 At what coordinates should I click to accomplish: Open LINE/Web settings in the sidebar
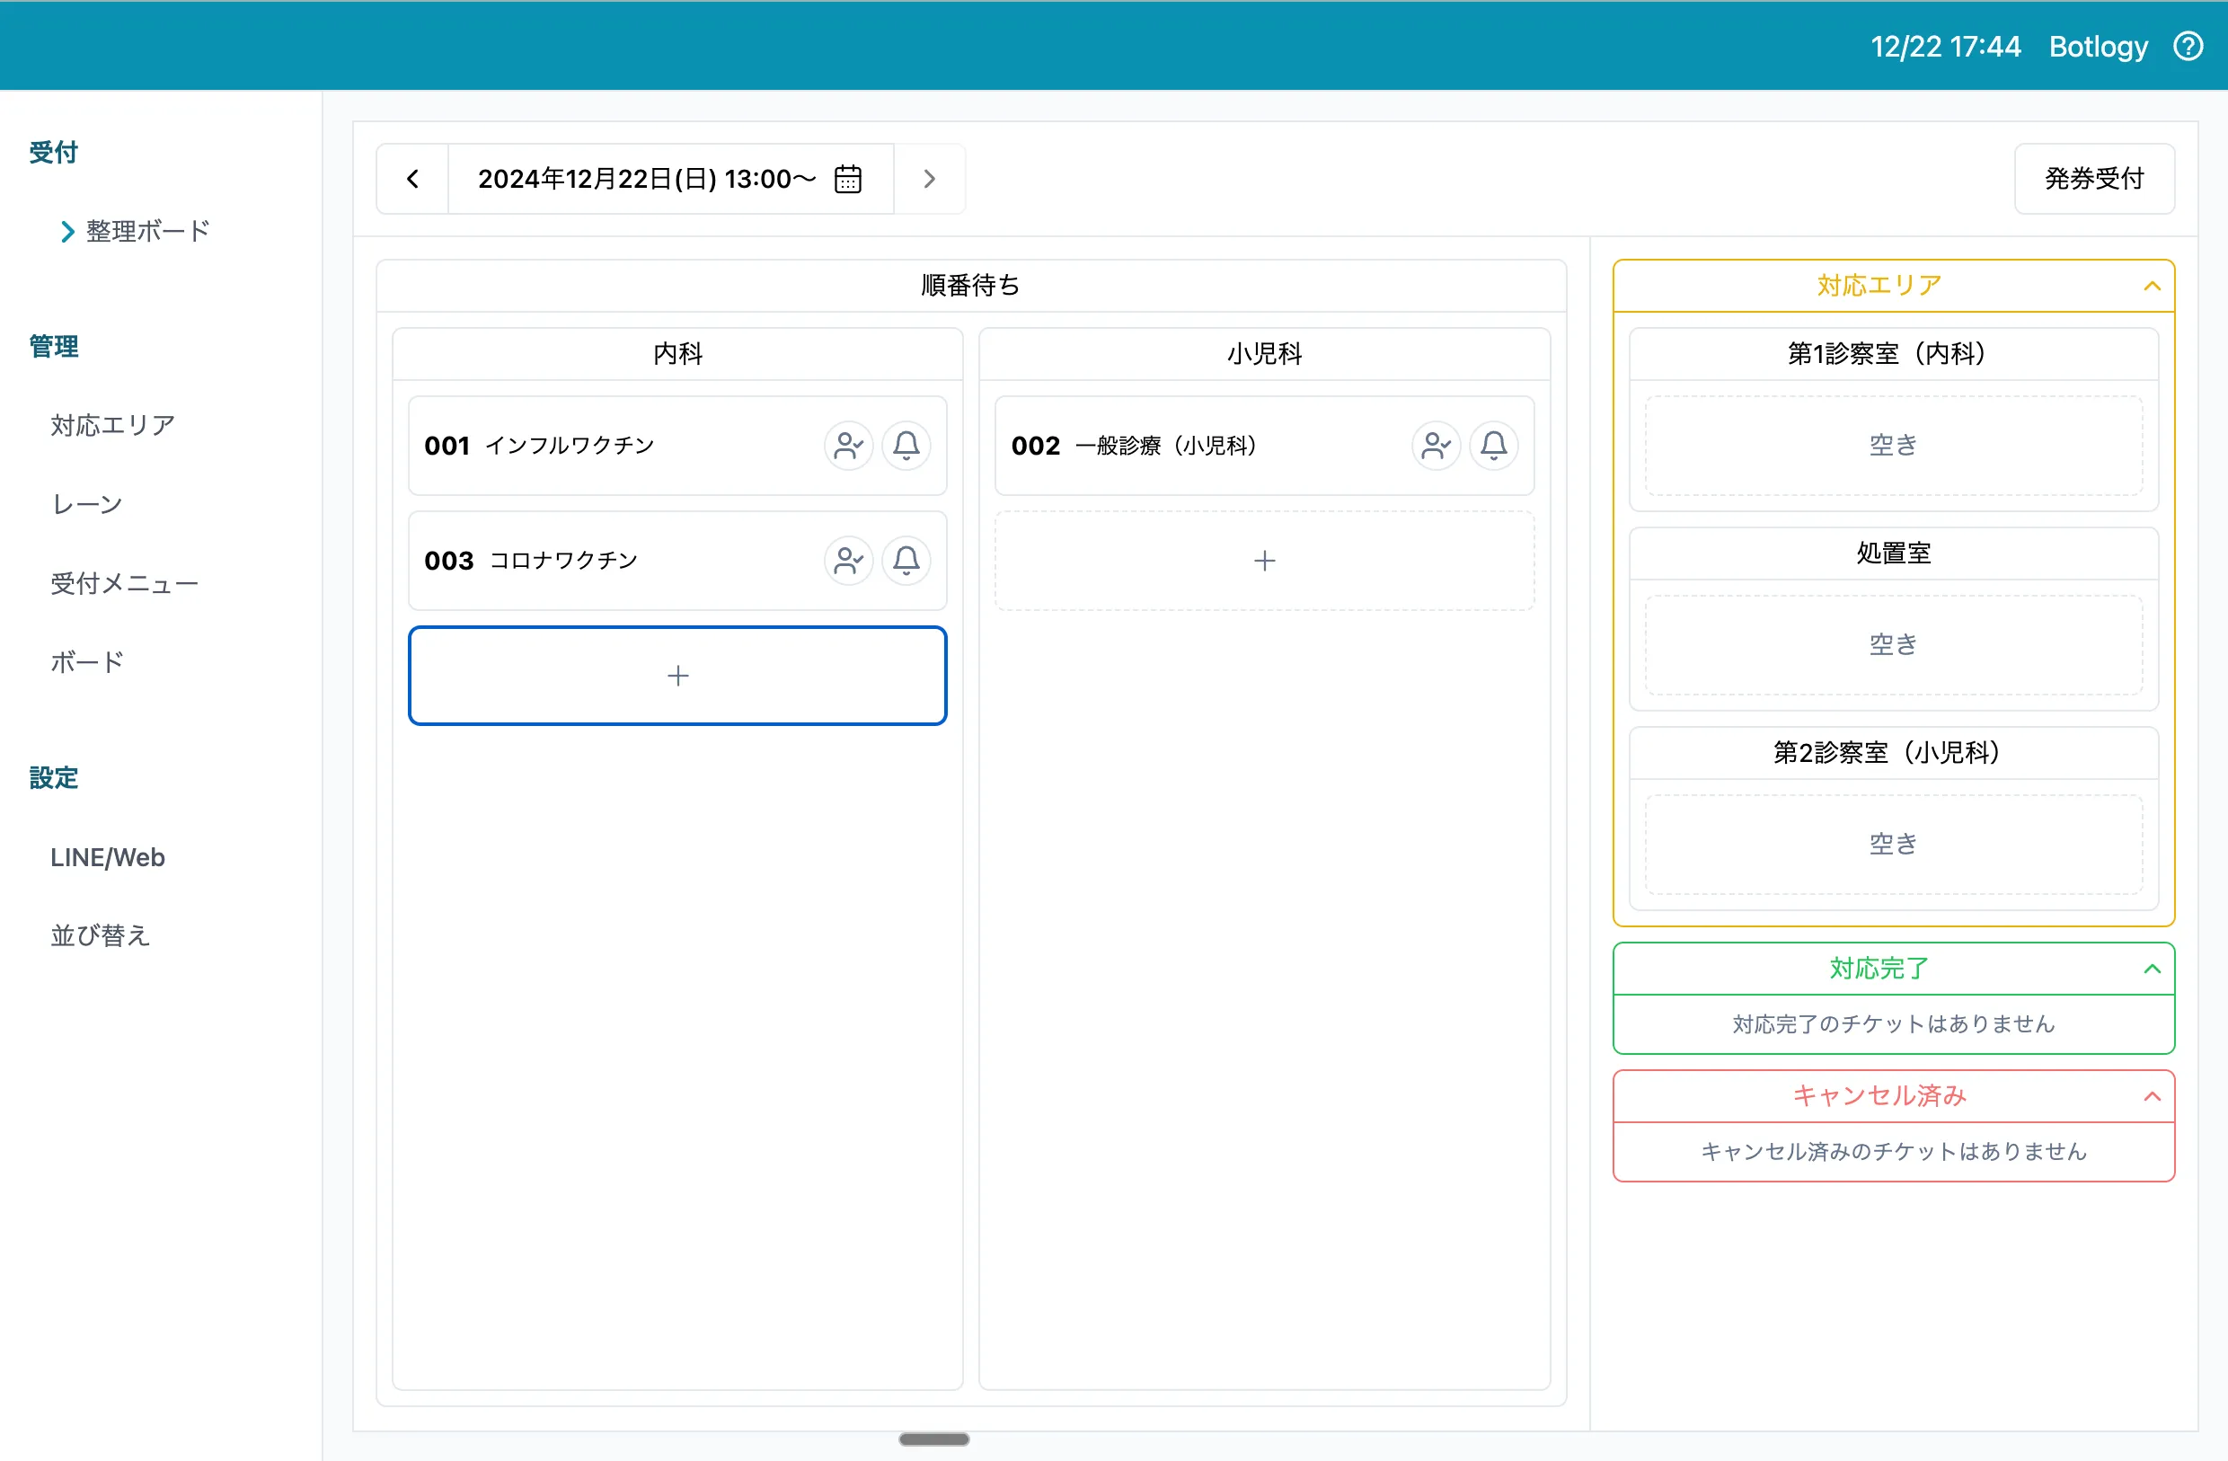click(x=107, y=857)
